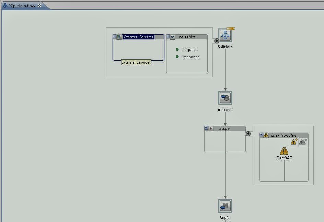Select the Receive node icon
This screenshot has height=222, width=324.
click(225, 98)
